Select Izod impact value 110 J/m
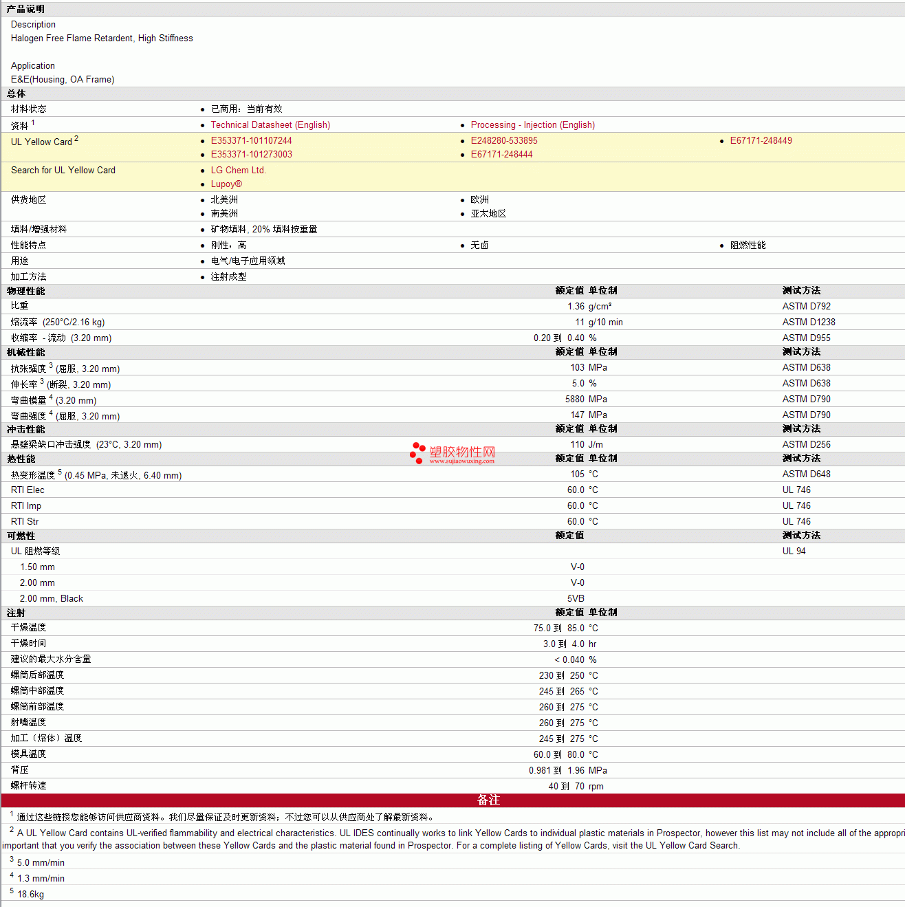Image resolution: width=905 pixels, height=907 pixels. pyautogui.click(x=587, y=445)
